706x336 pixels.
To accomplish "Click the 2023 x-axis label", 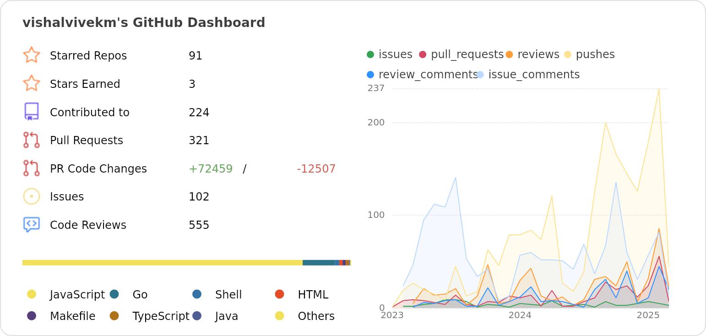I will pyautogui.click(x=392, y=315).
